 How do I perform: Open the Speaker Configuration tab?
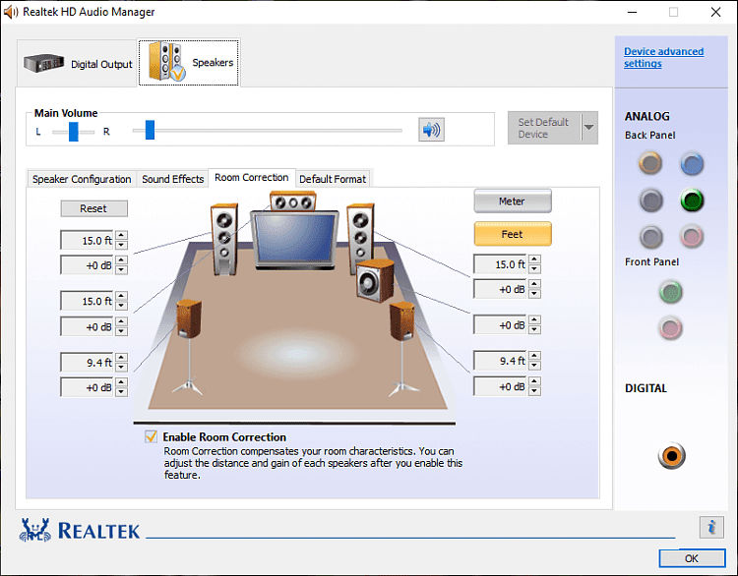pos(82,179)
